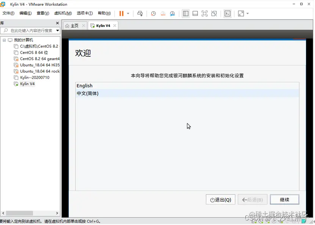Click the 继续 button in the installer
This screenshot has height=225, width=315.
[x=284, y=199]
